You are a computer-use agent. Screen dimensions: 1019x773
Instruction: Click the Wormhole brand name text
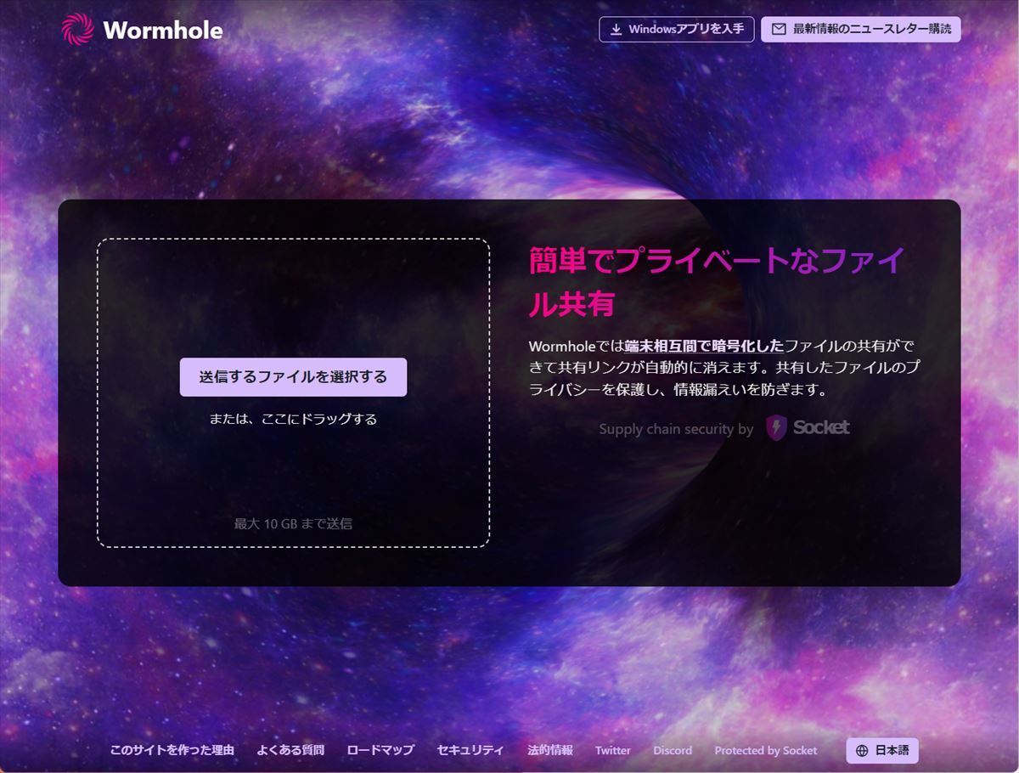click(162, 31)
